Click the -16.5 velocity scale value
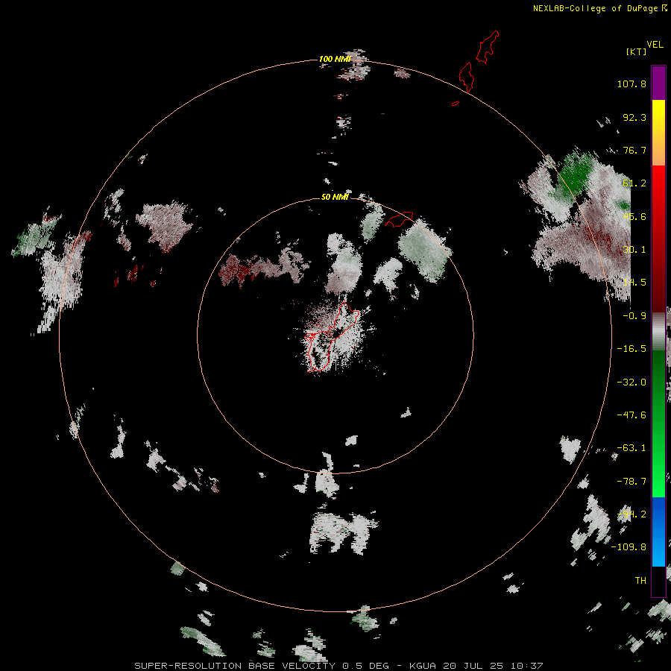 click(631, 349)
